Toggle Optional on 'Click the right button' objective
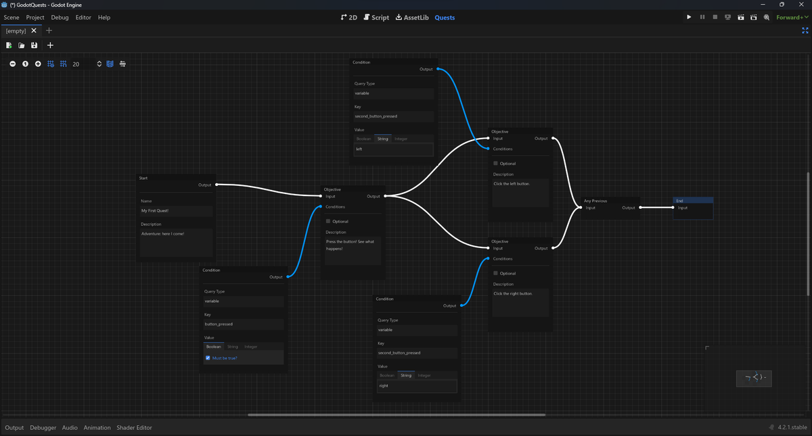Screen dimensions: 812x436 click(x=495, y=273)
